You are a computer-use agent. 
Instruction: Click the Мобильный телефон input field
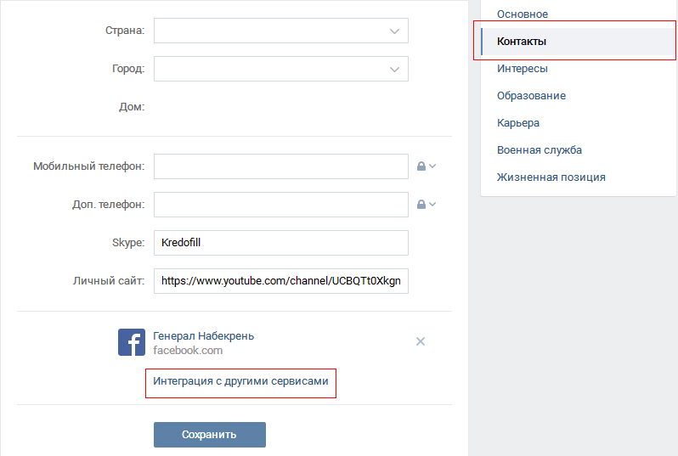click(281, 166)
